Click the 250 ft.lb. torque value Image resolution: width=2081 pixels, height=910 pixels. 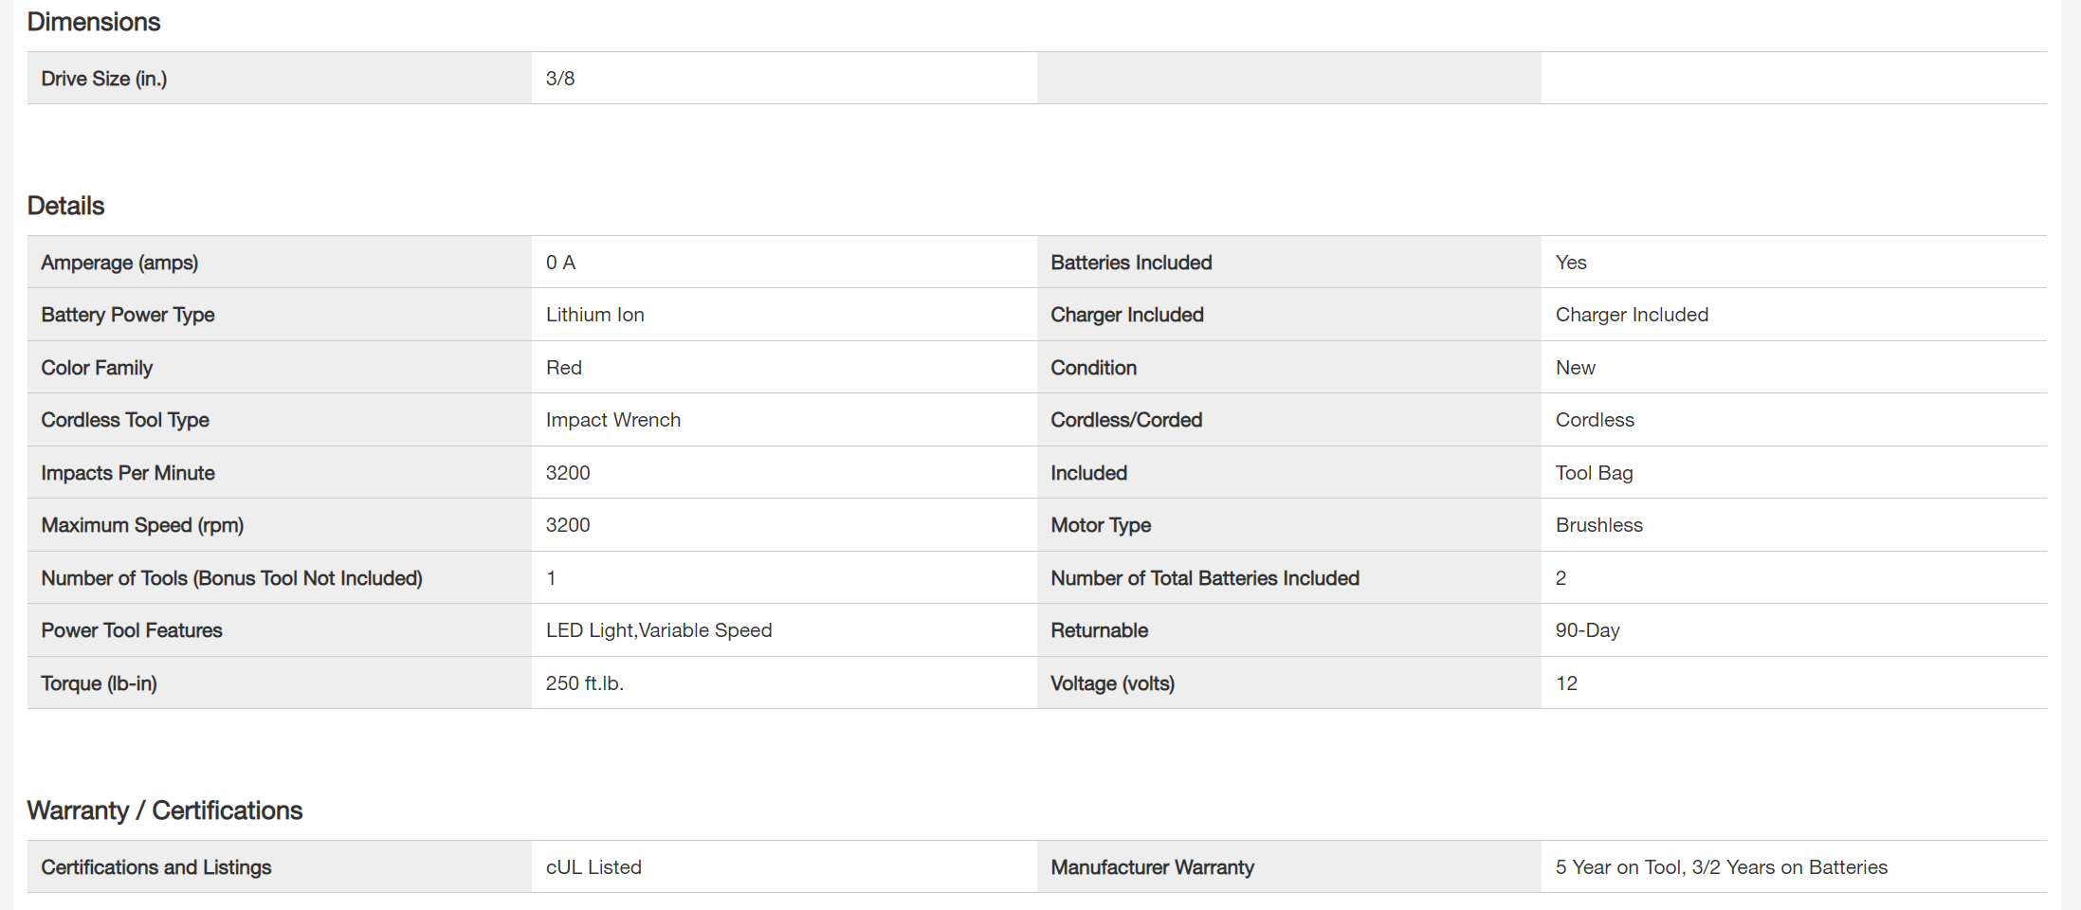[584, 683]
